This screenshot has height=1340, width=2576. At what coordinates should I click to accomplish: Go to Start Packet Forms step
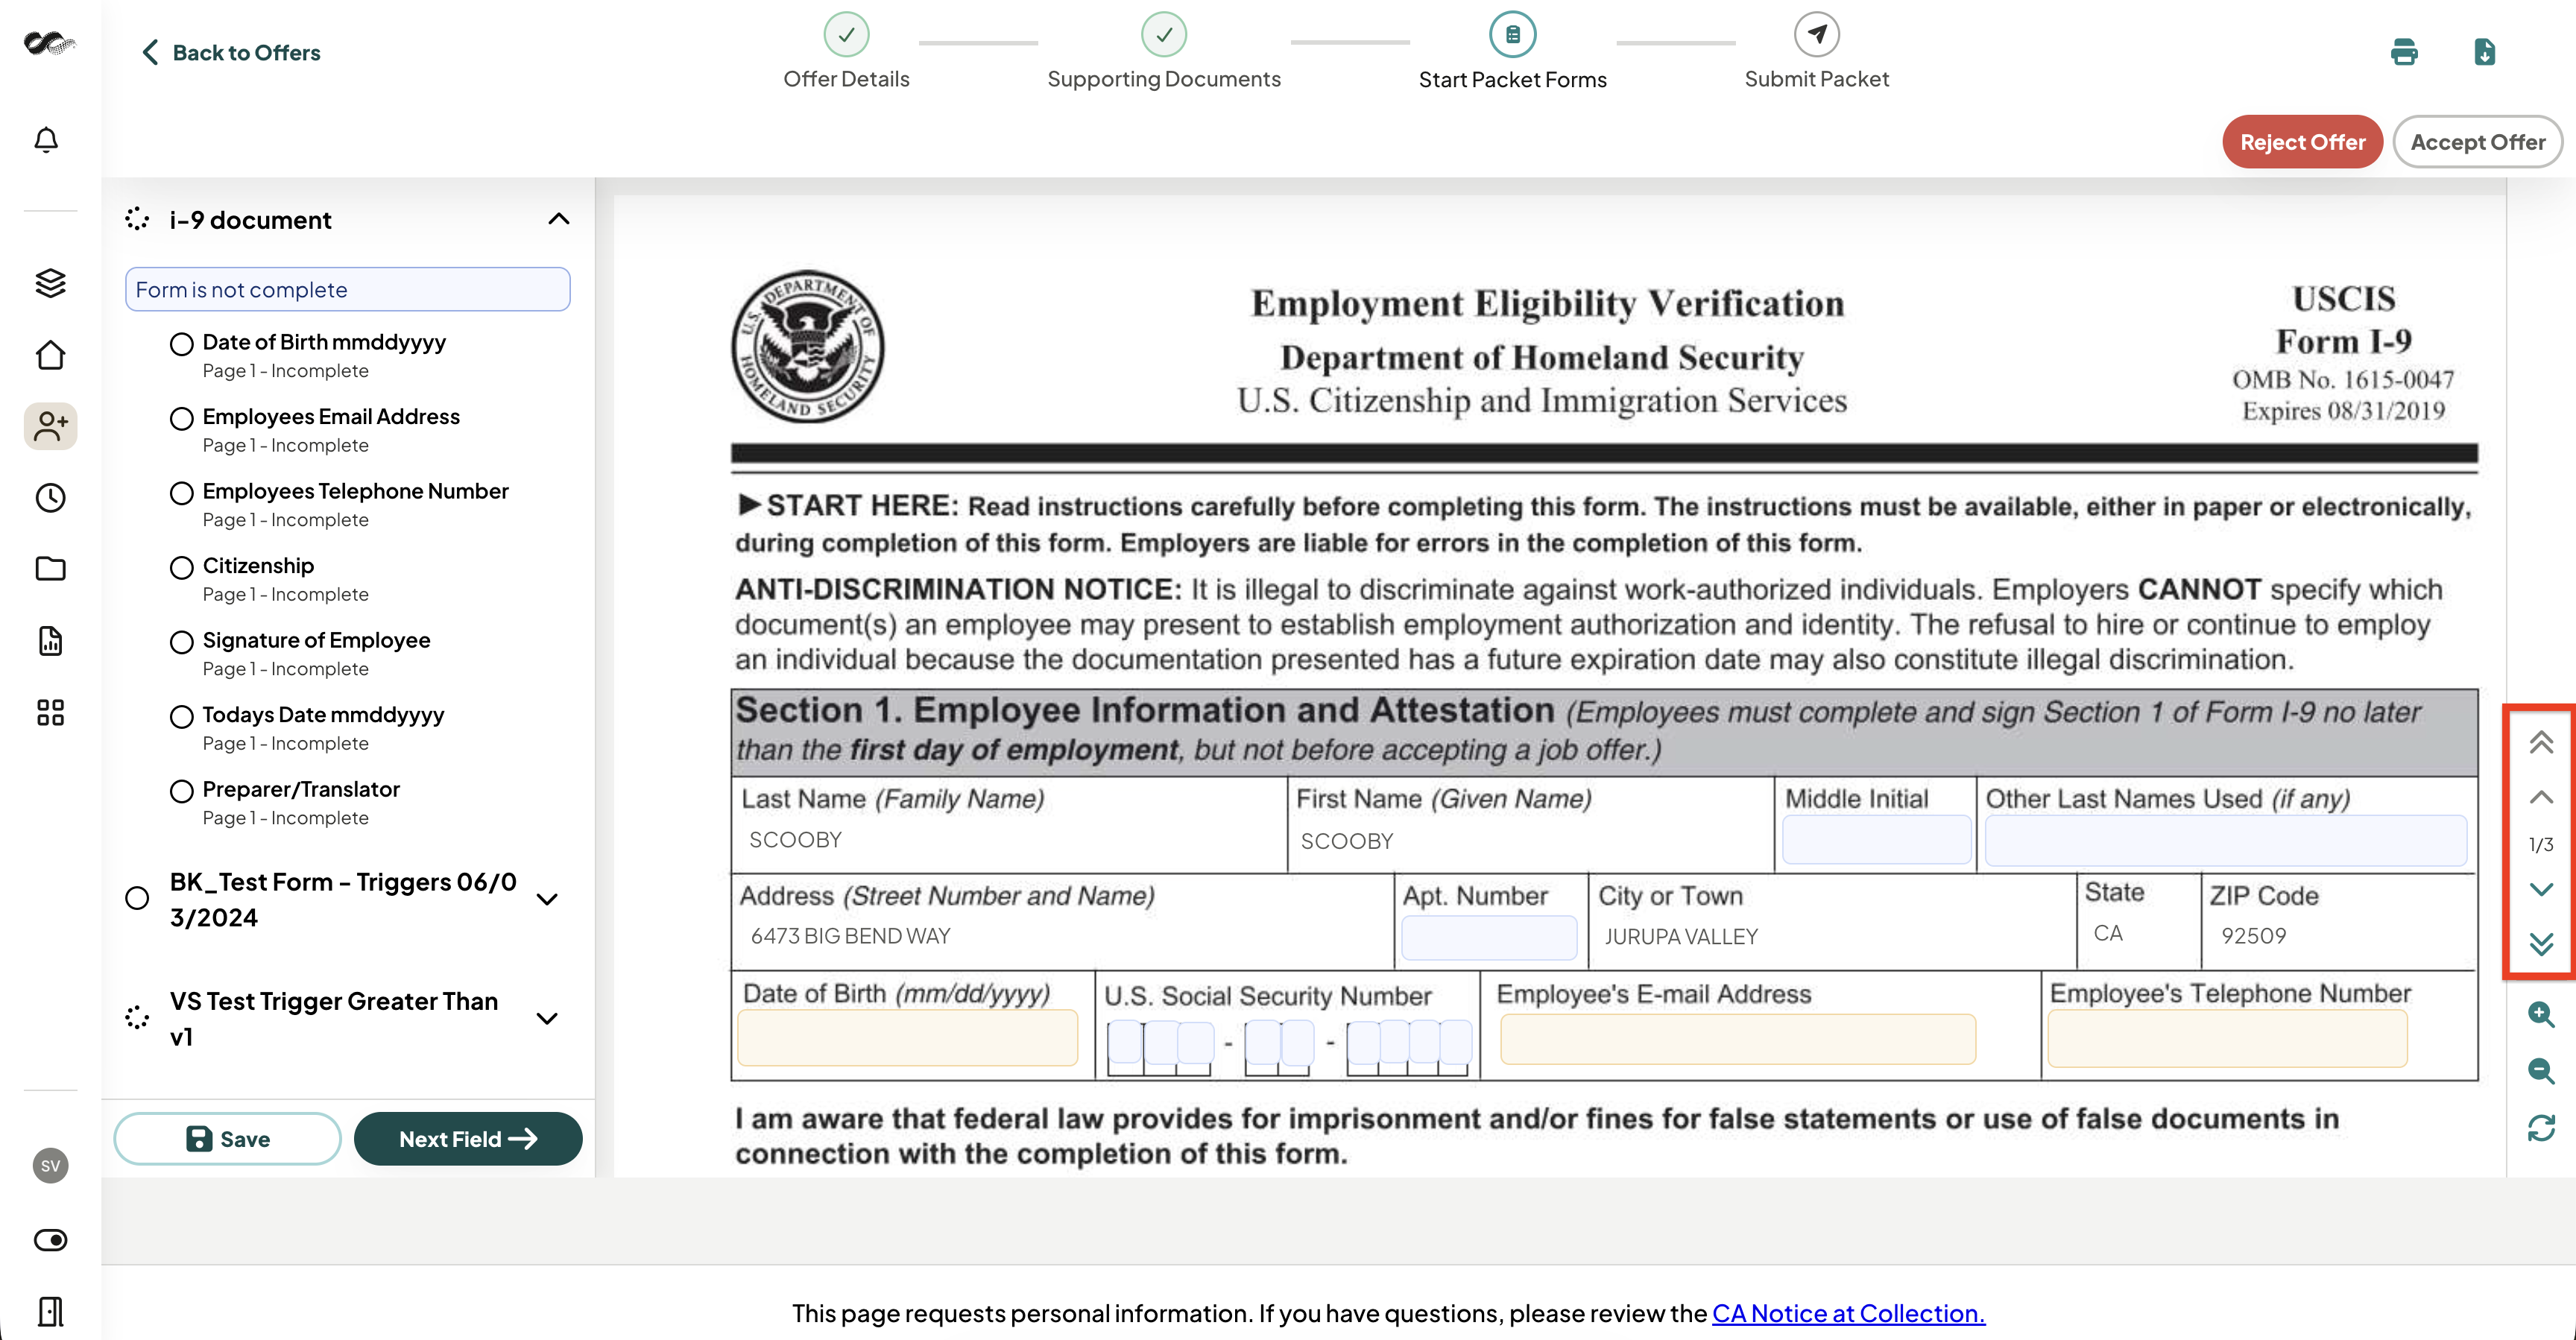coord(1512,51)
